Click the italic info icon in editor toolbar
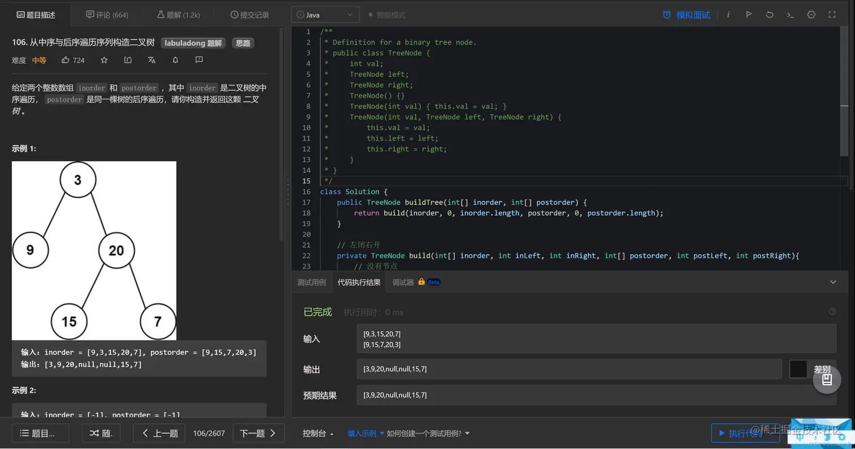The width and height of the screenshot is (855, 449). click(728, 15)
